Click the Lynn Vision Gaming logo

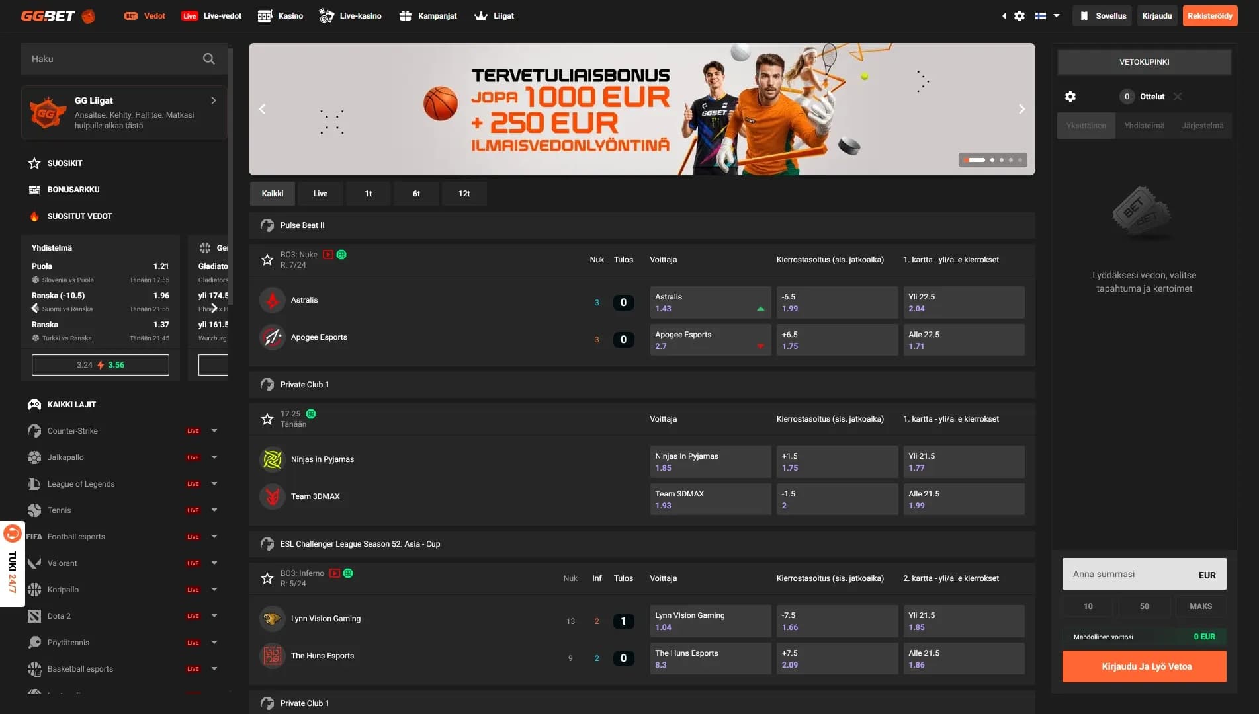(x=272, y=619)
